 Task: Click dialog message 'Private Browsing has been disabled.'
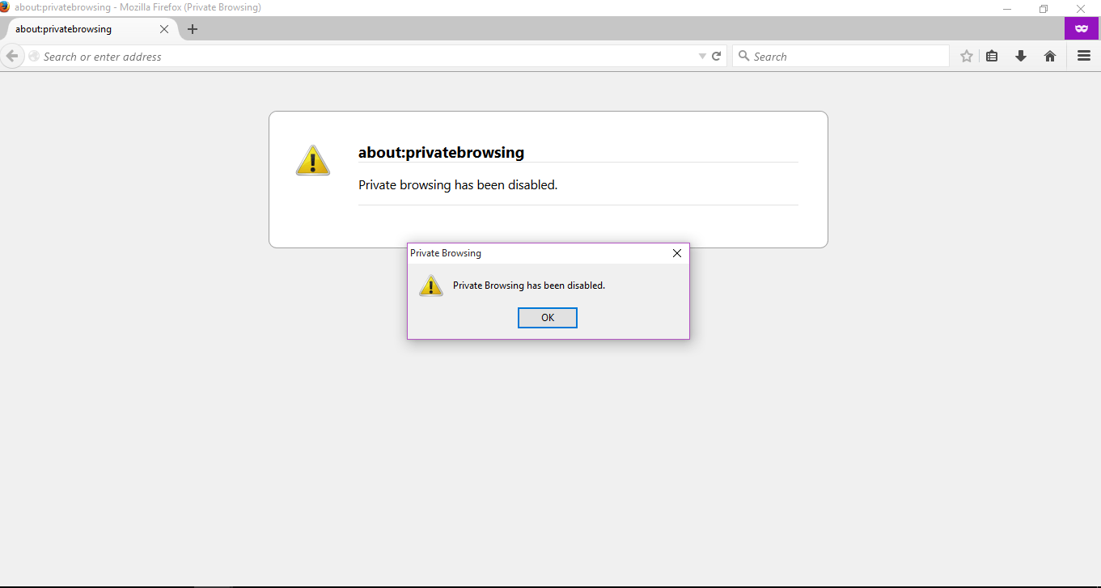click(529, 286)
